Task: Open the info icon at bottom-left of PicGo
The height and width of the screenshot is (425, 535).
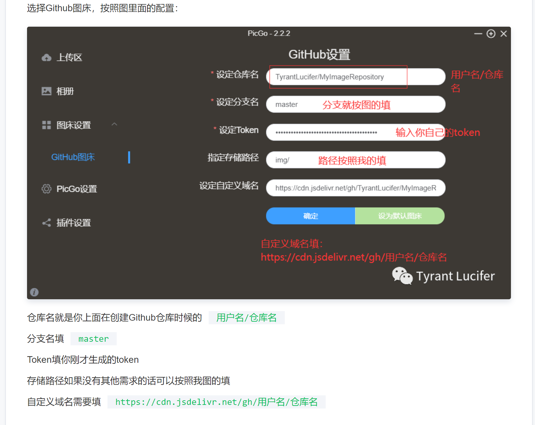Action: (34, 292)
